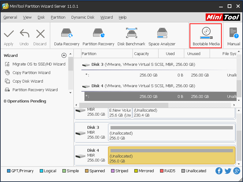Screen dimensions: 243x182
Task: Open the Manual help icon
Action: click(234, 37)
